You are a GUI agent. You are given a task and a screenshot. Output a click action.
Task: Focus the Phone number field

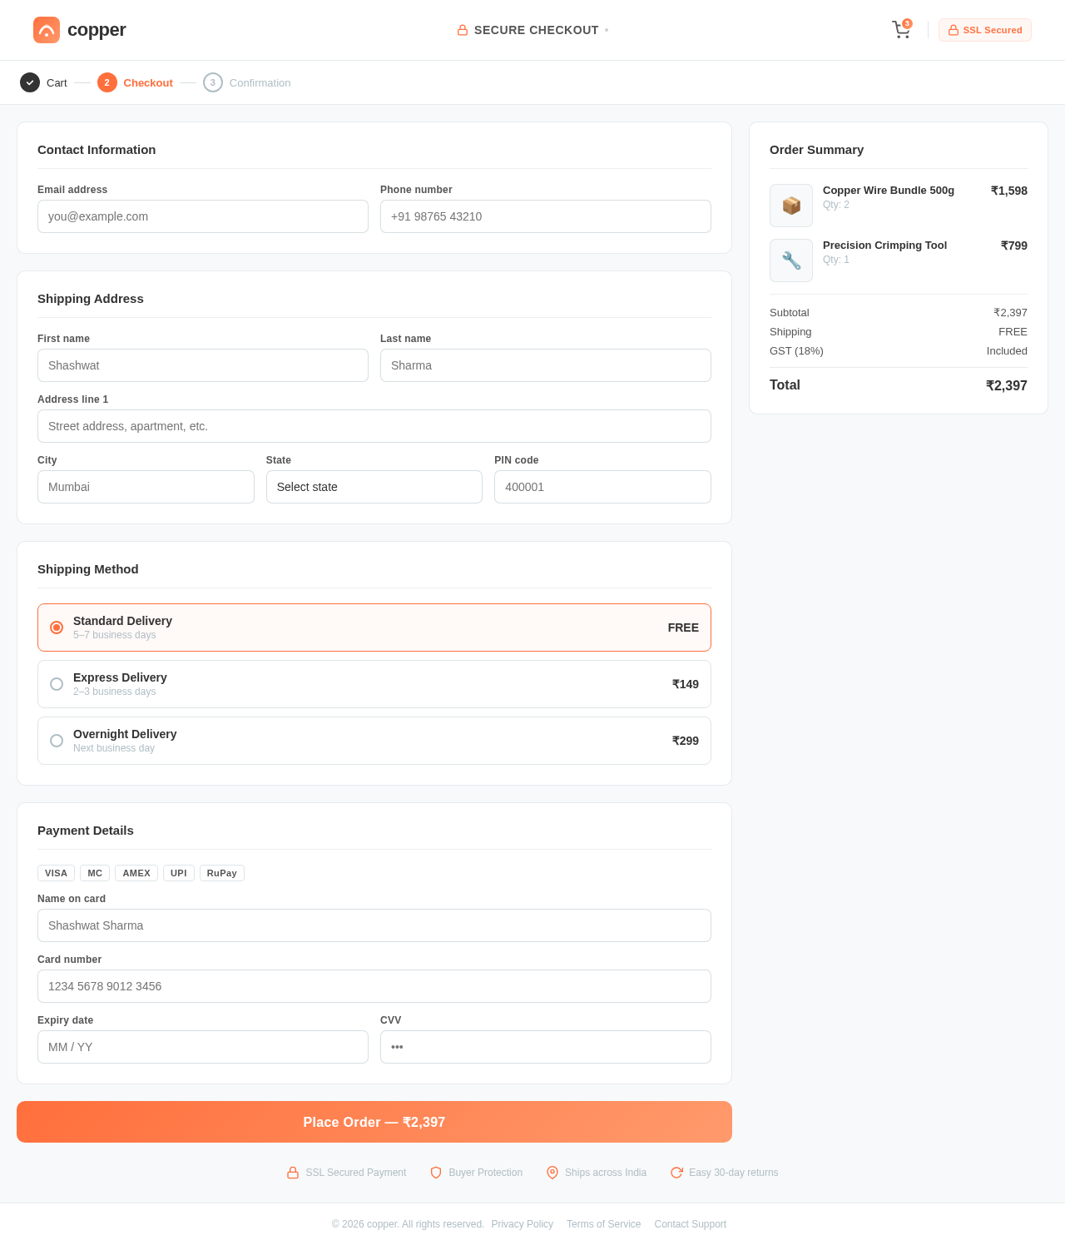pos(546,216)
